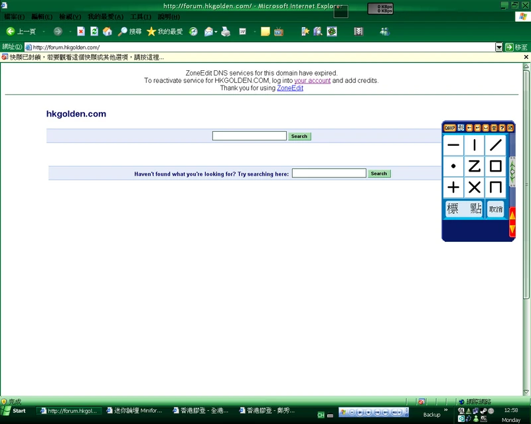Click the Steam icon in system tray
Viewport: 531px width, 424px height.
[x=484, y=411]
